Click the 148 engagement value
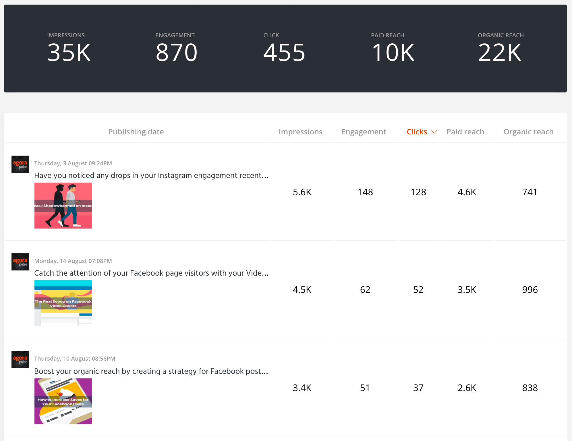 365,192
